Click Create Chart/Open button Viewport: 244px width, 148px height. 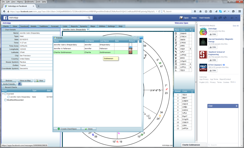[x=67, y=129]
